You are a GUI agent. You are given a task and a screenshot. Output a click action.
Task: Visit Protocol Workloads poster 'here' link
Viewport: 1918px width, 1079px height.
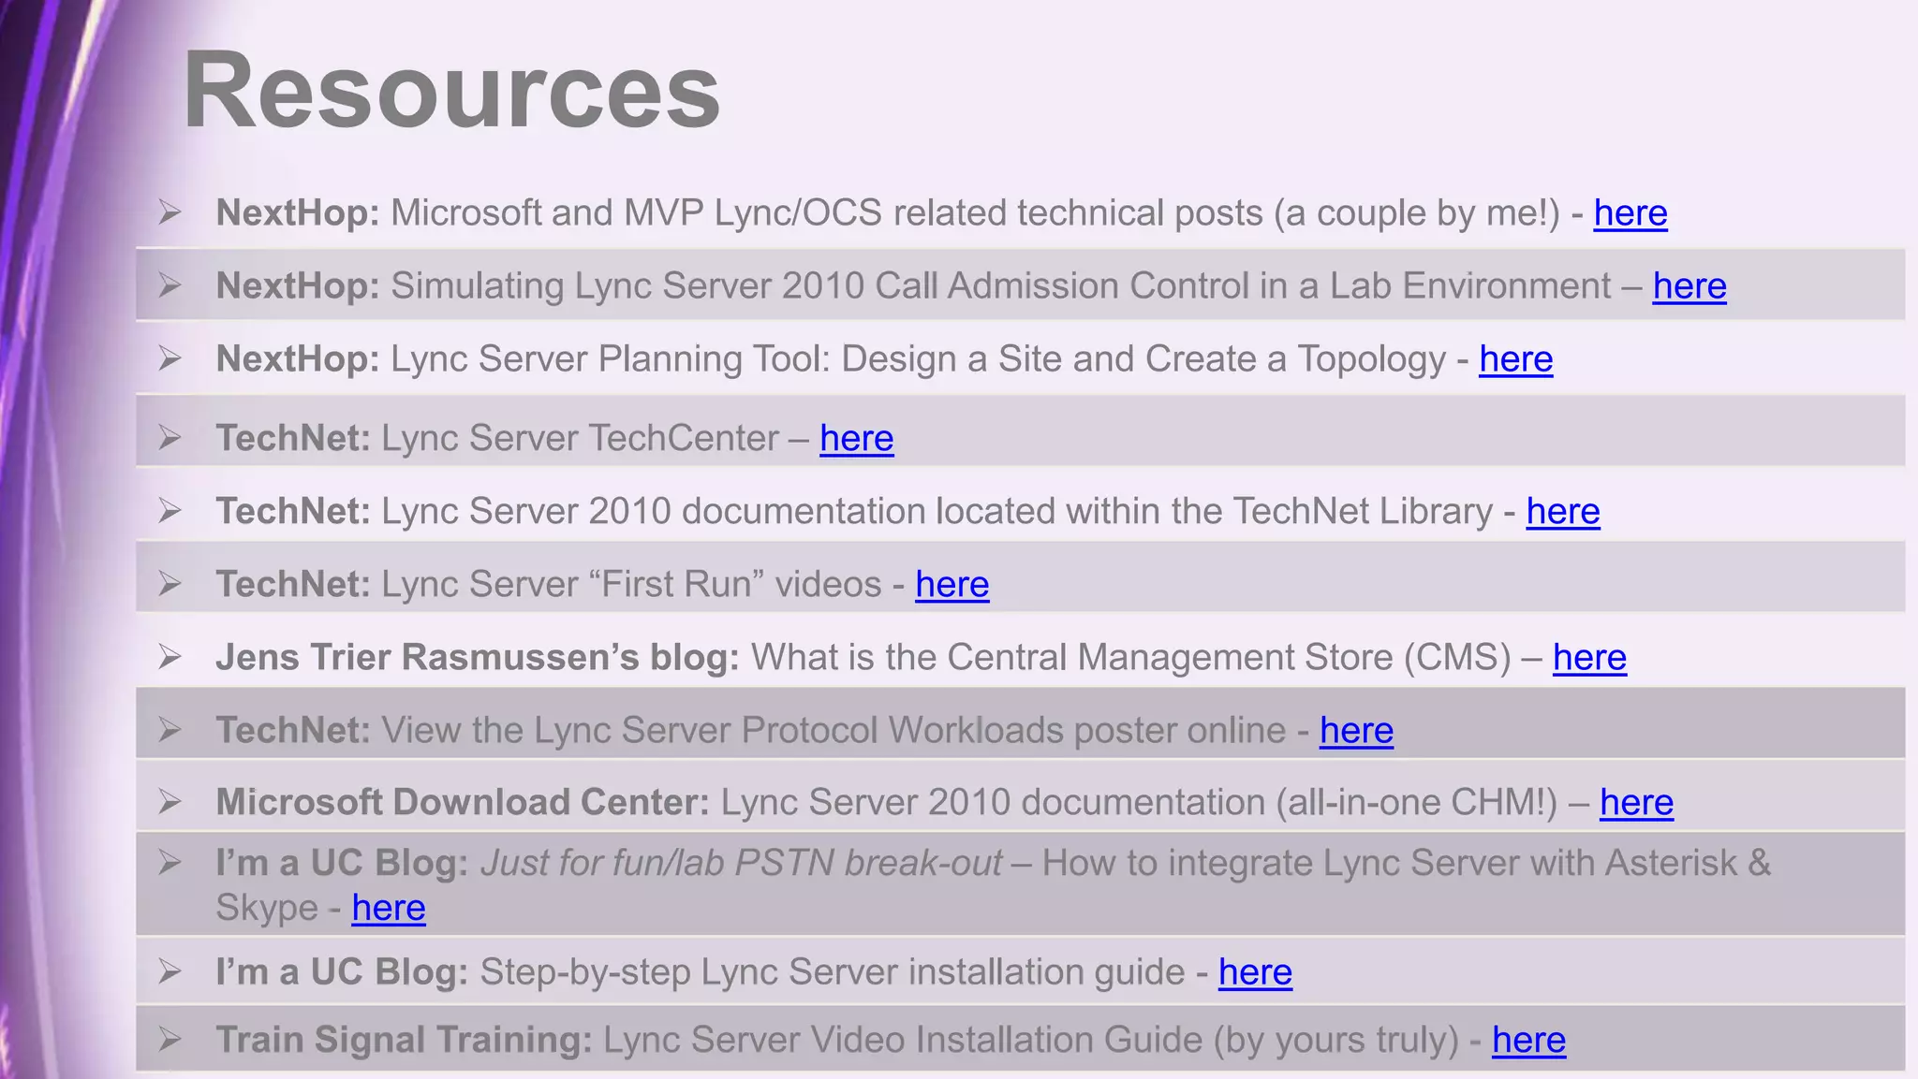point(1355,730)
